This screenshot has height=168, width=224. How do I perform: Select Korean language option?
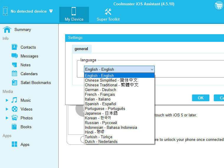pyautogui.click(x=119, y=118)
